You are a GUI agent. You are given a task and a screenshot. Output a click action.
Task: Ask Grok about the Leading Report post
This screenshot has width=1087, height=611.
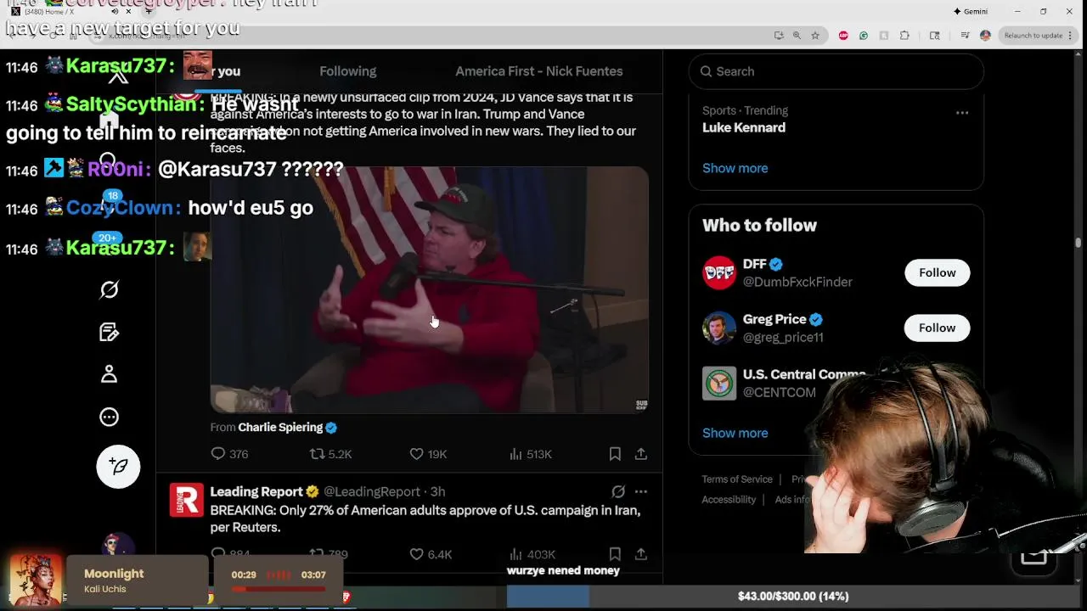[x=618, y=491]
